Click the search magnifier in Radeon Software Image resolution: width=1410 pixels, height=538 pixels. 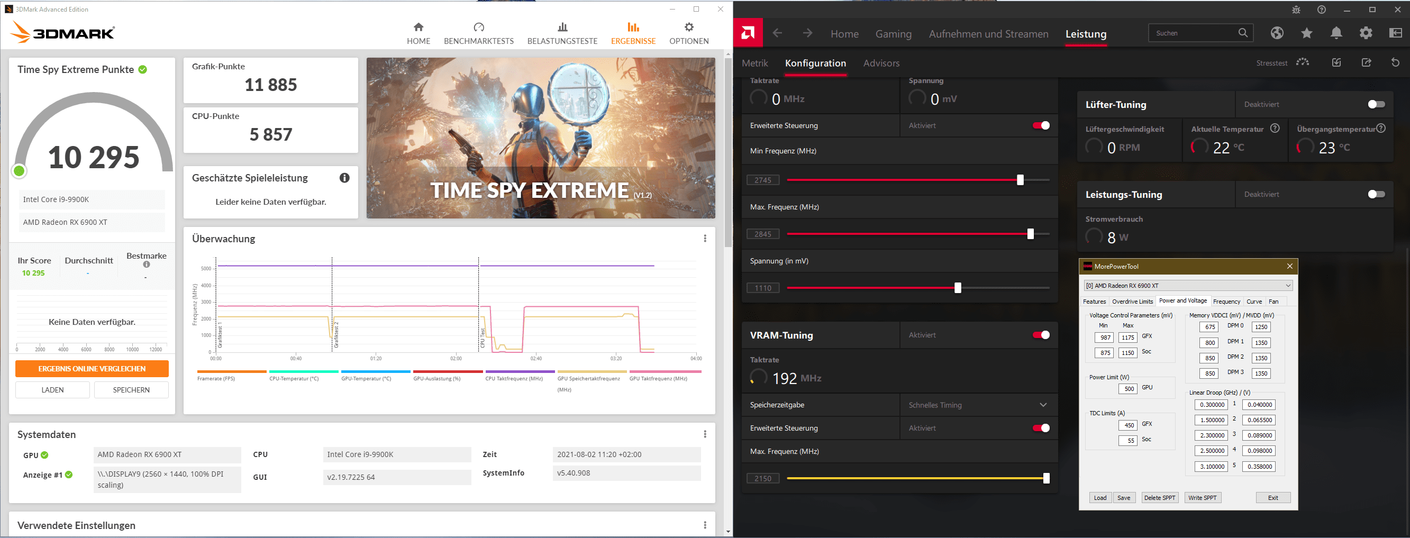(x=1242, y=33)
